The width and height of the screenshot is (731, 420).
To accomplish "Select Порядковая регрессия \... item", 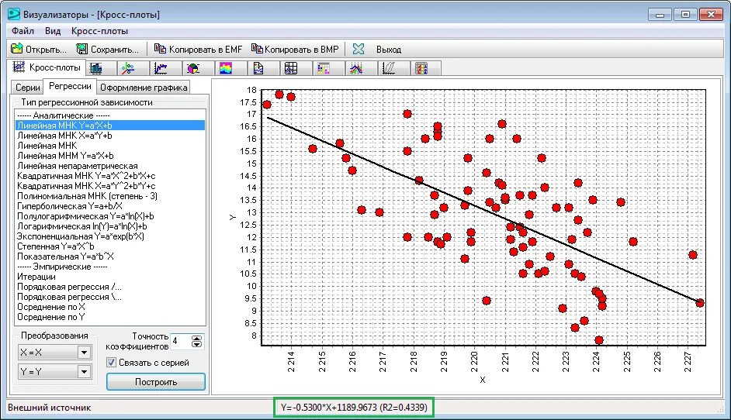I will 110,297.
